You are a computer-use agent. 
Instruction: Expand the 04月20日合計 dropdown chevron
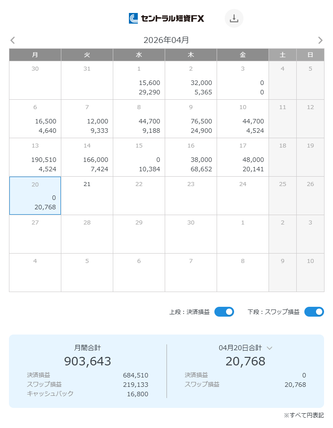coord(269,348)
